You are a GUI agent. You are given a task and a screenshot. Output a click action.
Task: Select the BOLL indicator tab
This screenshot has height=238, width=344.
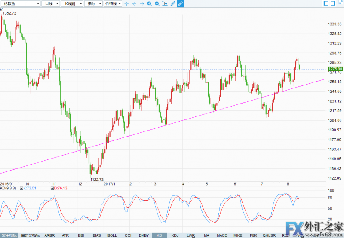pyautogui.click(x=112, y=235)
